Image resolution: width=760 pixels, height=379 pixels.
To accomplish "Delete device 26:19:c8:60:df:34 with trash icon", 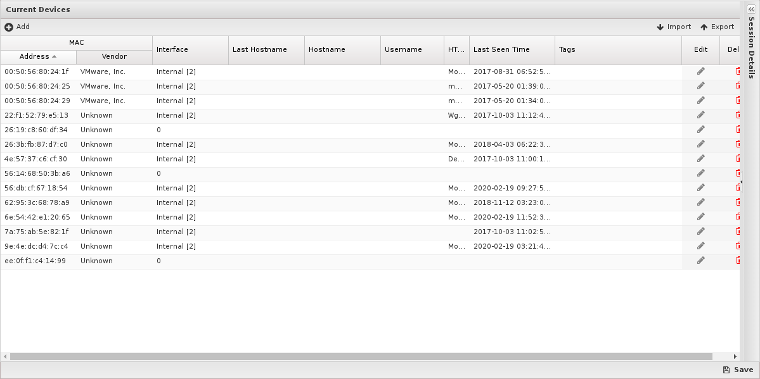I will point(738,130).
